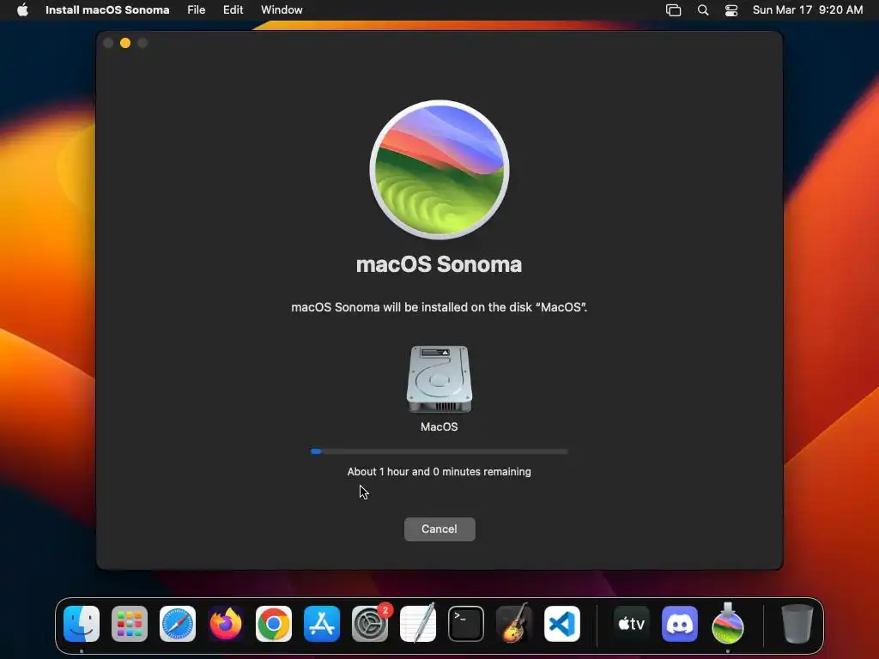Open TextEdit from the dock
Viewport: 879px width, 659px height.
point(418,624)
